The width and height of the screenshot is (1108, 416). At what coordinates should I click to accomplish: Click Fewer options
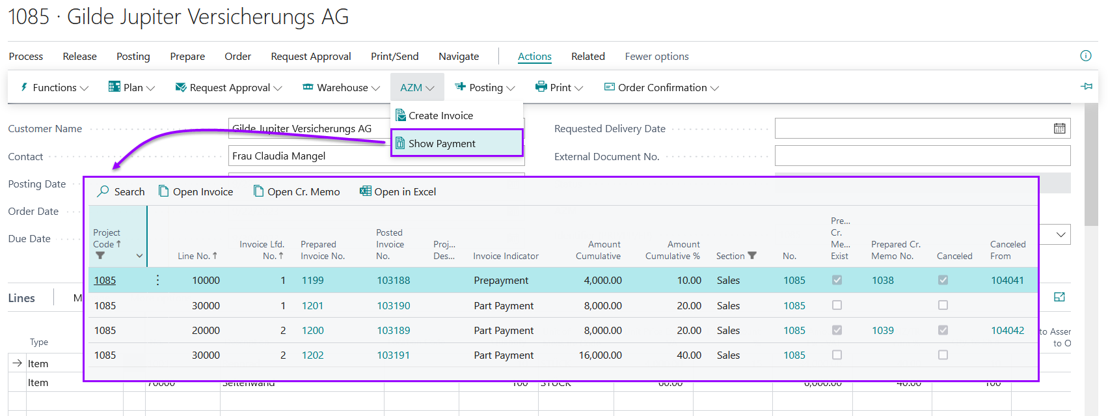(x=657, y=57)
